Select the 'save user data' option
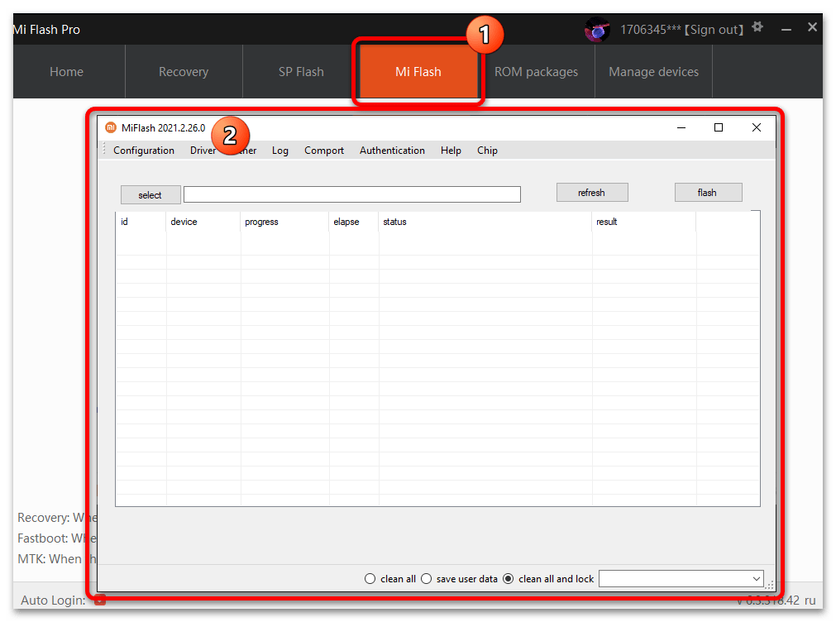Viewport: 836px width, 622px height. point(427,579)
